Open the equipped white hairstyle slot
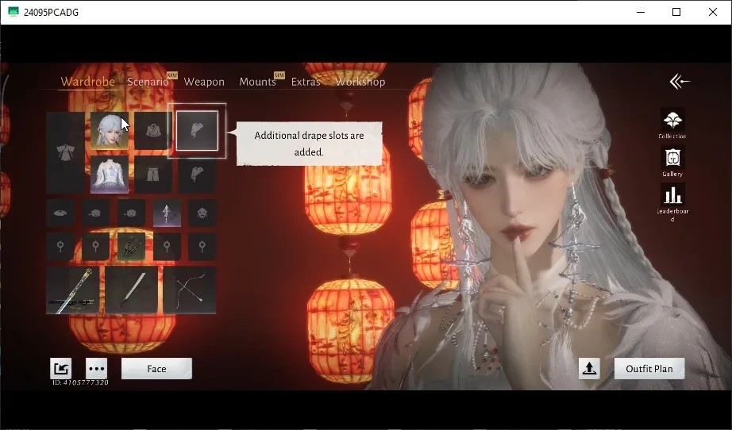 click(110, 131)
